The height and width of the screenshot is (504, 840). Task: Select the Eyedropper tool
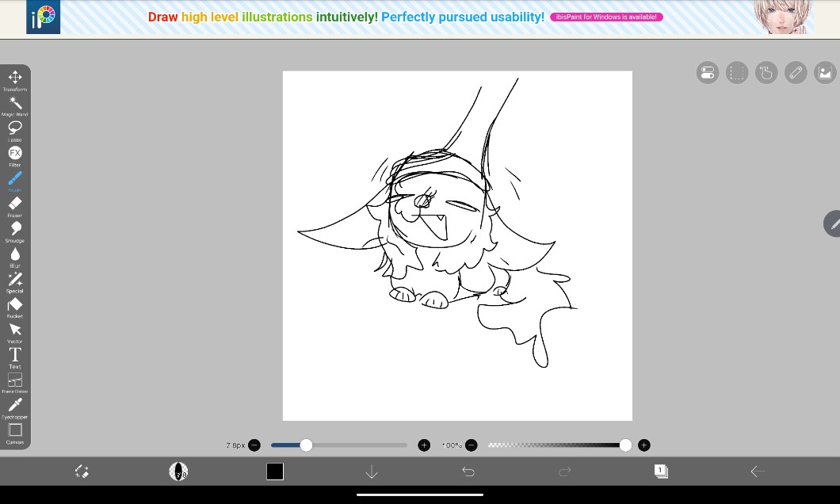coord(14,406)
